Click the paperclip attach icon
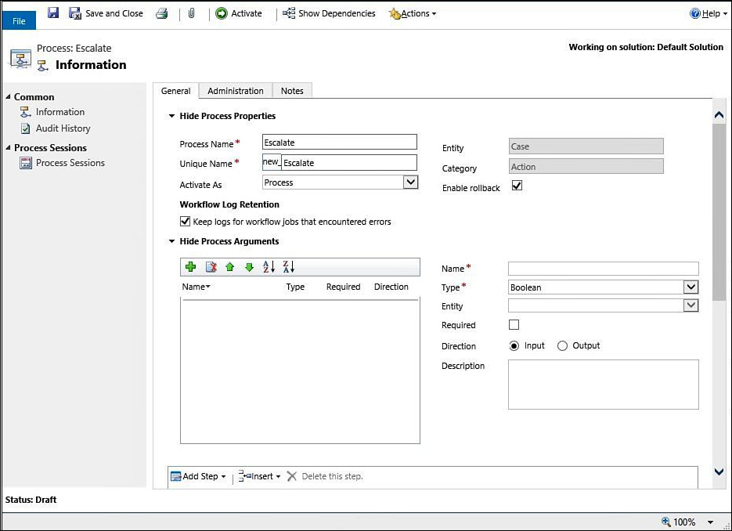Viewport: 732px width, 531px height. [191, 13]
